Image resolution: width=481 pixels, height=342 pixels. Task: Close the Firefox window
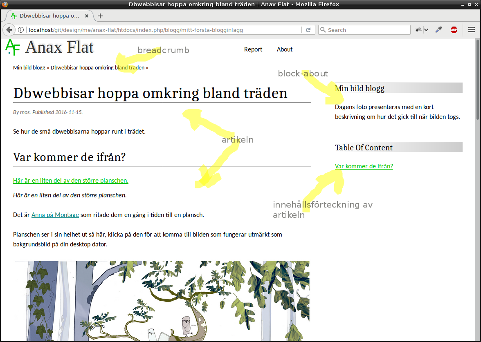(x=477, y=4)
